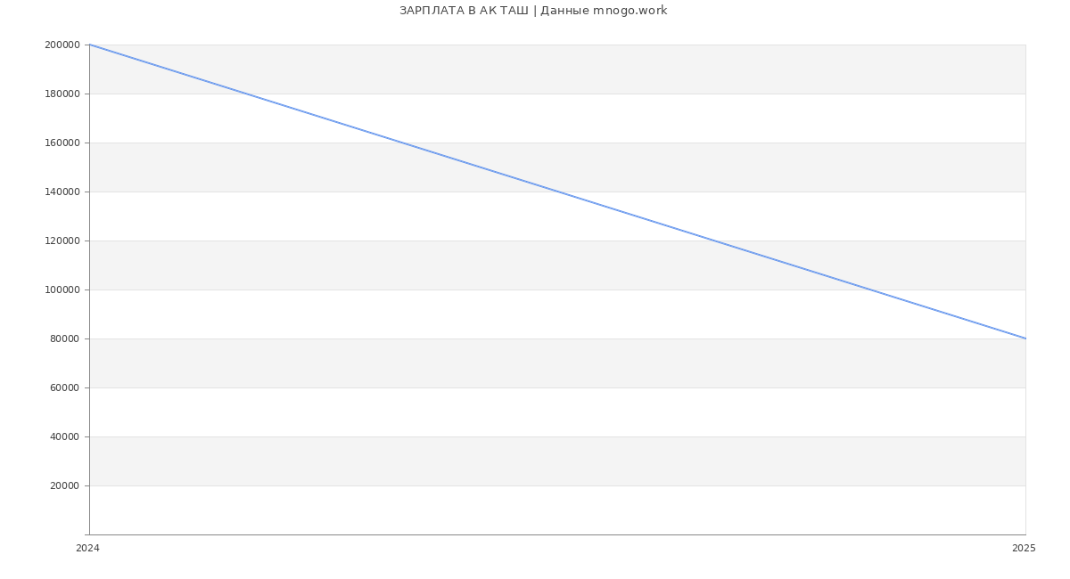The width and height of the screenshot is (1070, 579).
Task: Click the 2025 x-axis label
Action: (1024, 548)
